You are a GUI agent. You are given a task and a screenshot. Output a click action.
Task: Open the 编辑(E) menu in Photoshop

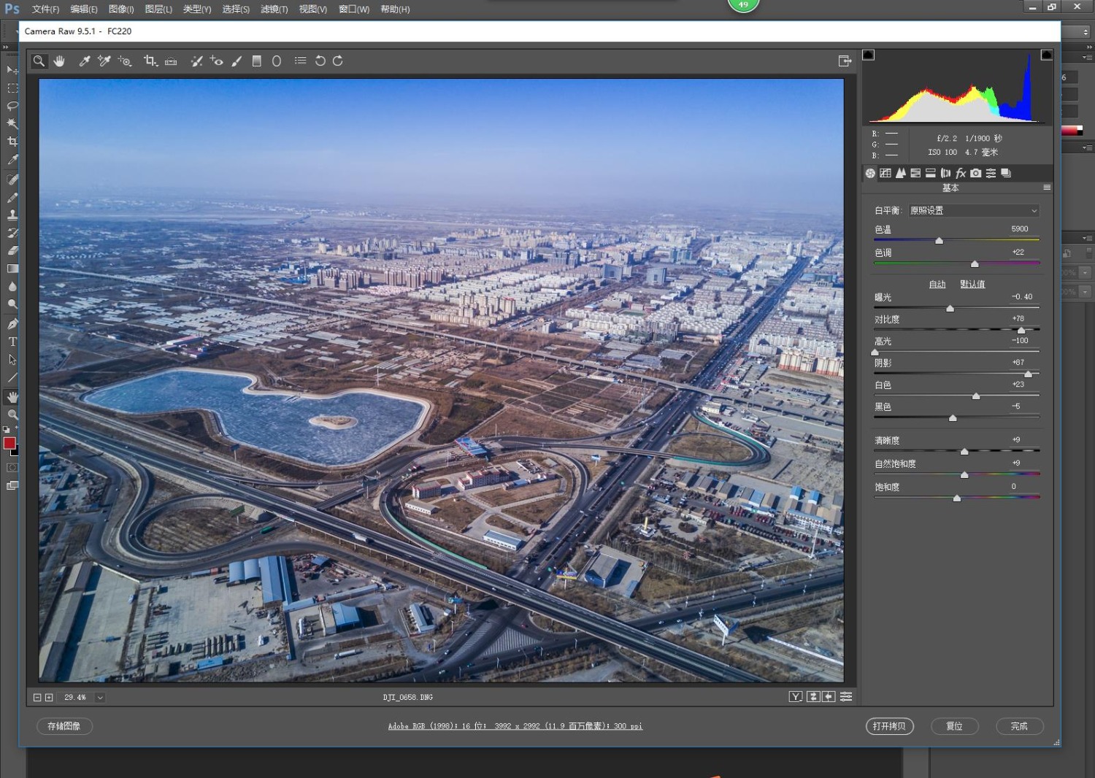point(83,9)
